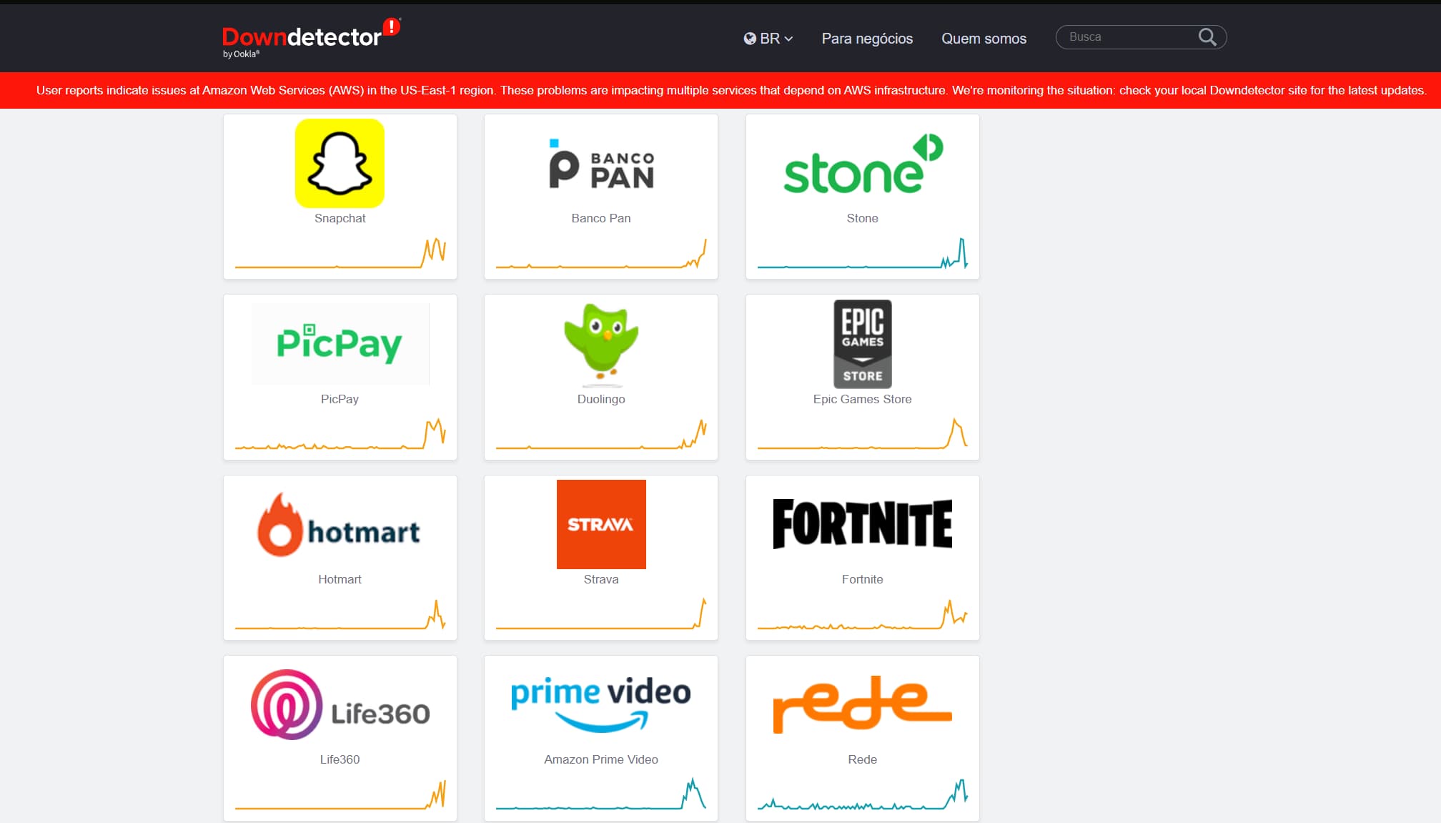Viewport: 1441px width, 823px height.
Task: Open the Para negócios menu item
Action: tap(867, 39)
